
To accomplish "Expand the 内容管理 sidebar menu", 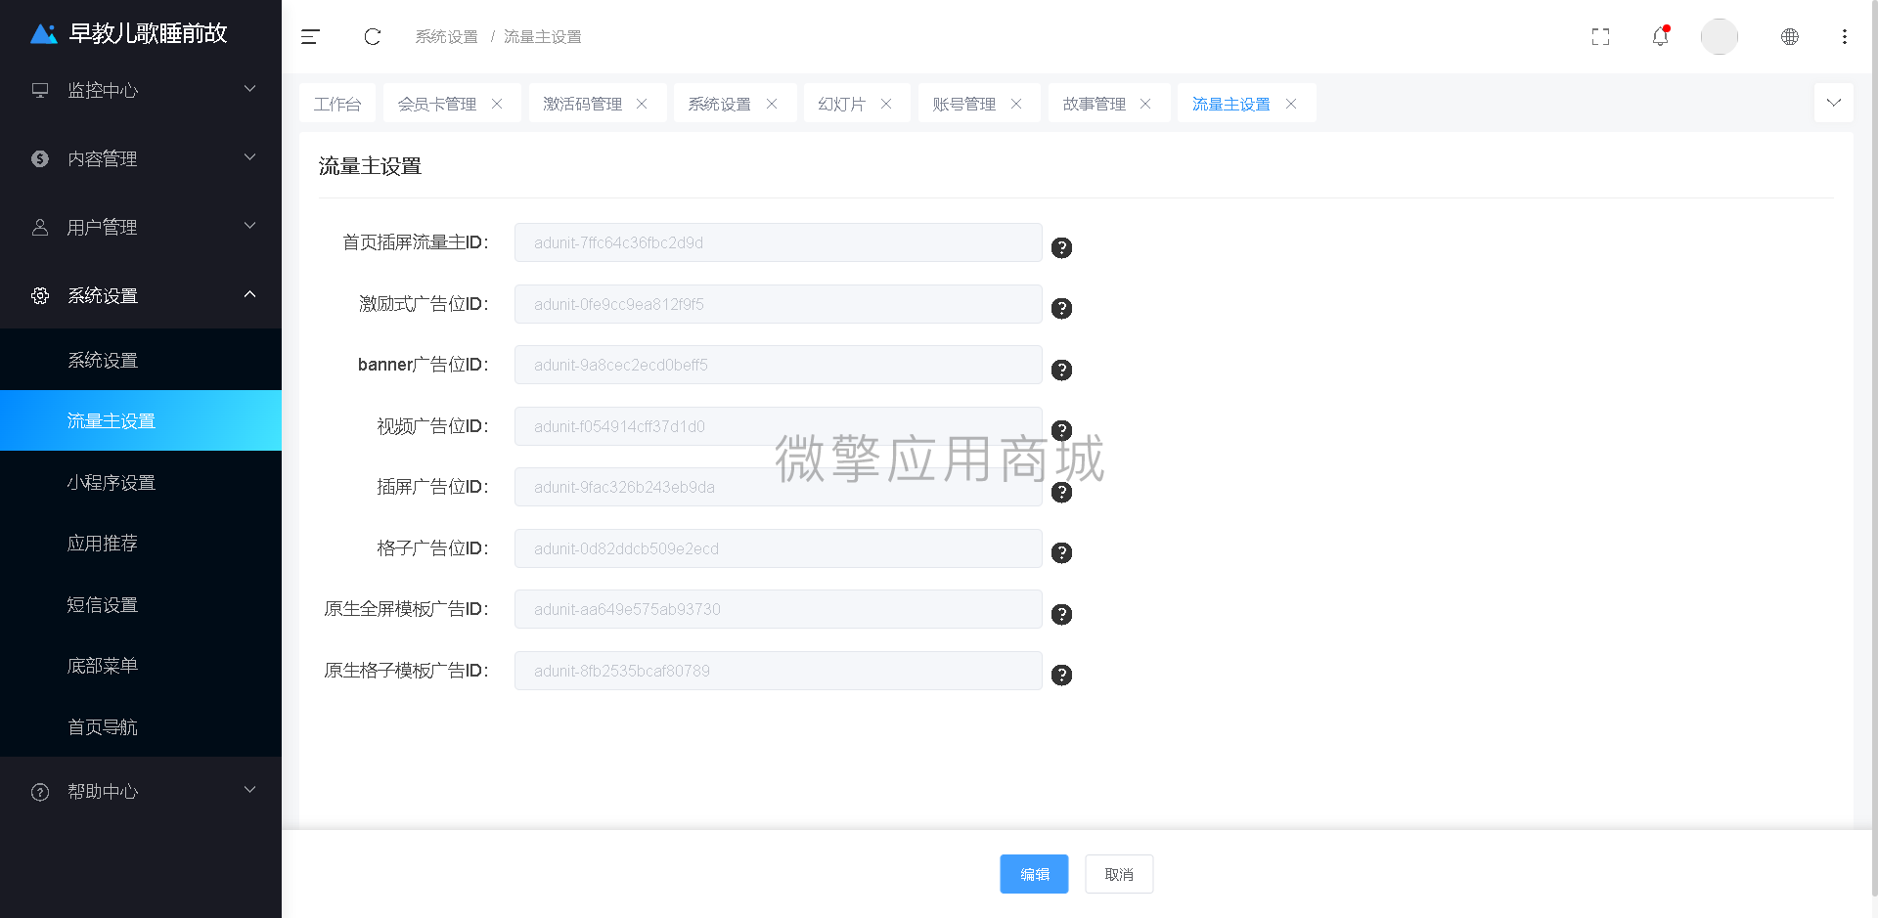I will pos(141,158).
